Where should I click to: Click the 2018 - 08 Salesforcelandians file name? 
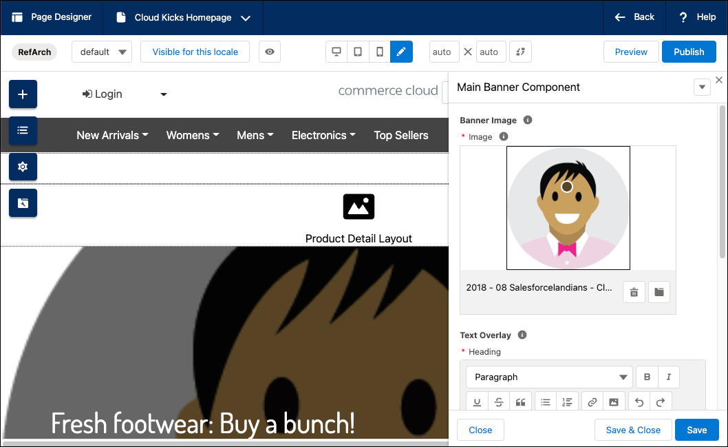coord(539,288)
